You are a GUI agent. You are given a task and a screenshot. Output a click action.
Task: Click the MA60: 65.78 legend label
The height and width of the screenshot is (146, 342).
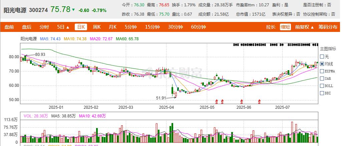coord(127,39)
